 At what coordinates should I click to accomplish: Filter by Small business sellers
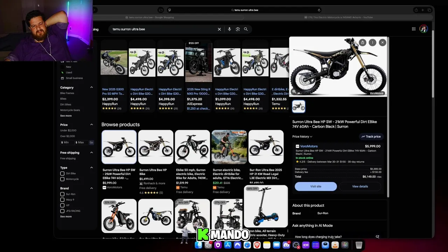[74, 78]
